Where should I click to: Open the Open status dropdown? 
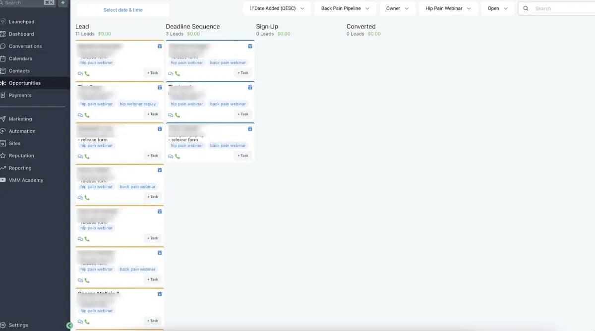coord(498,8)
